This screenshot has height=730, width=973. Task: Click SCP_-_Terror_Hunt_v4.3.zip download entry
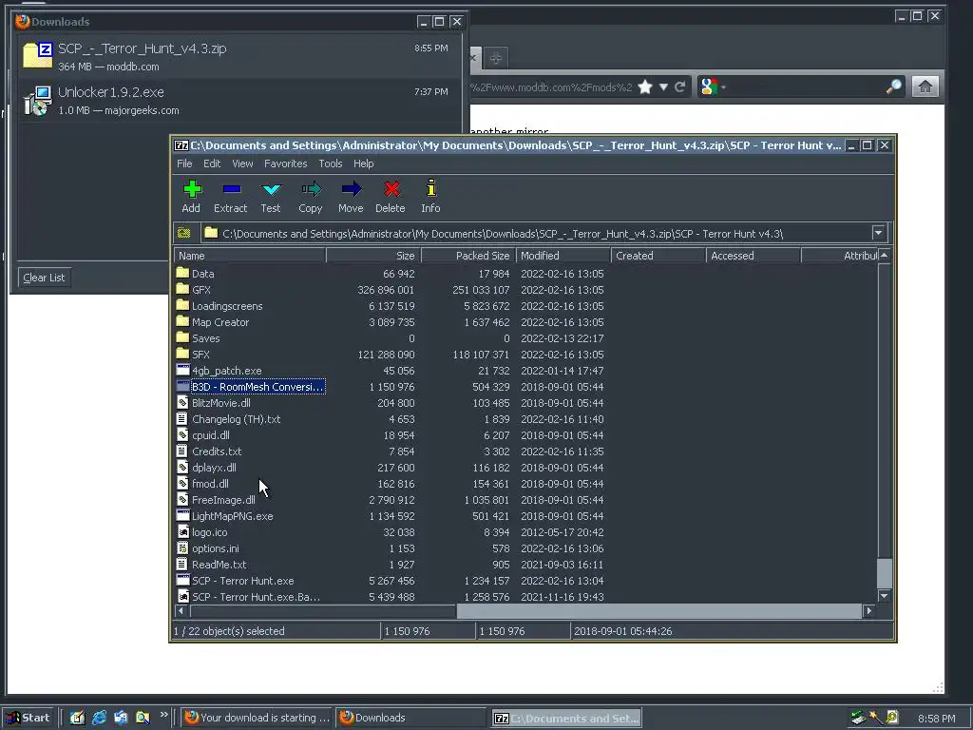239,56
